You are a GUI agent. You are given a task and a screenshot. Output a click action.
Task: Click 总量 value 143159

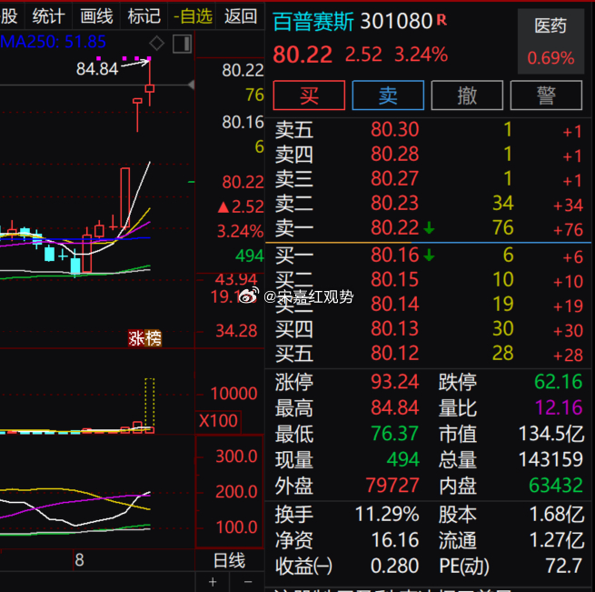(550, 459)
